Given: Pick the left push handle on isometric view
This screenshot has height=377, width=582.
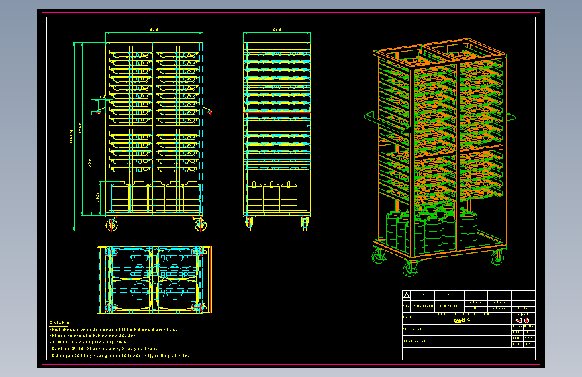Looking at the screenshot, I should click(386, 123).
